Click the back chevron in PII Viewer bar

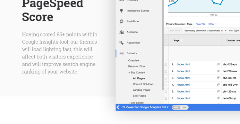point(118,107)
